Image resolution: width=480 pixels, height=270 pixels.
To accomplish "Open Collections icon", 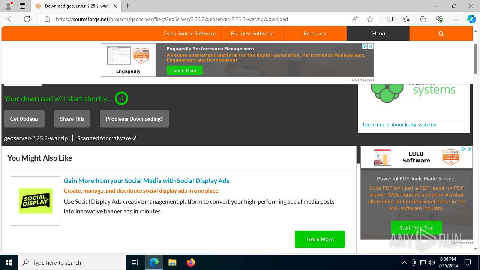I will click(x=423, y=19).
